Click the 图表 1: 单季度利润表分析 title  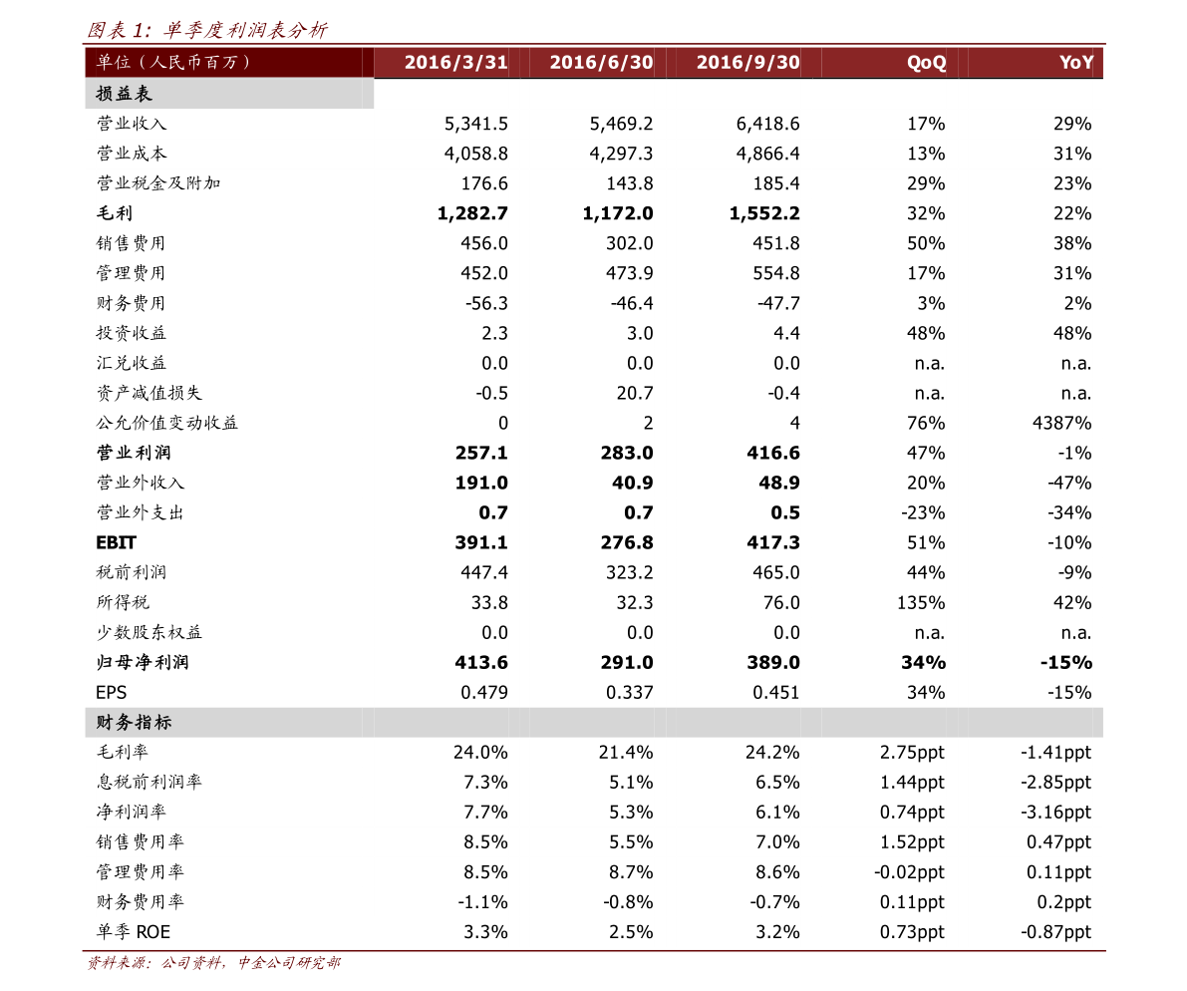[207, 30]
